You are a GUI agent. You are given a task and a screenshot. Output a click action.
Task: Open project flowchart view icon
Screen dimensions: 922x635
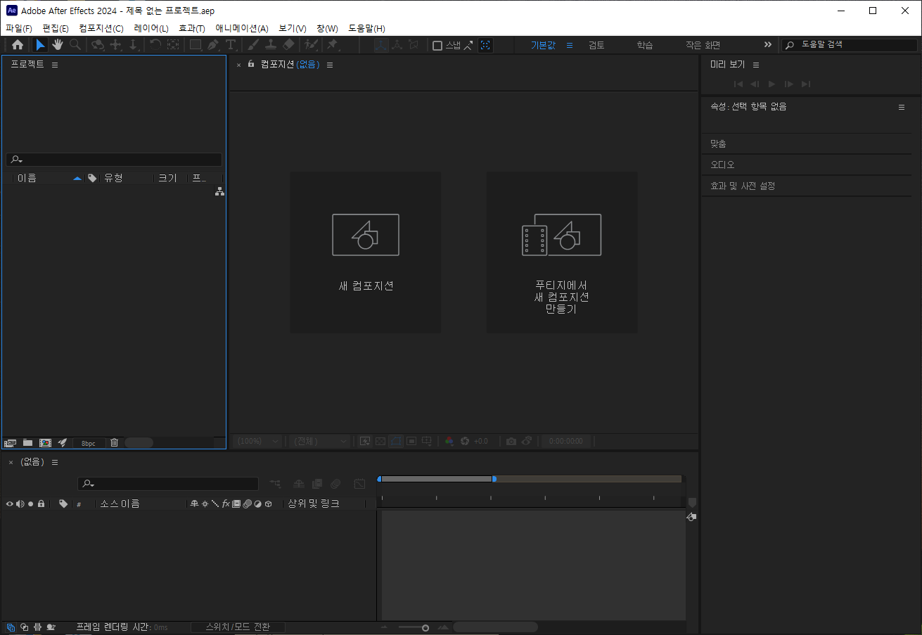coord(219,191)
